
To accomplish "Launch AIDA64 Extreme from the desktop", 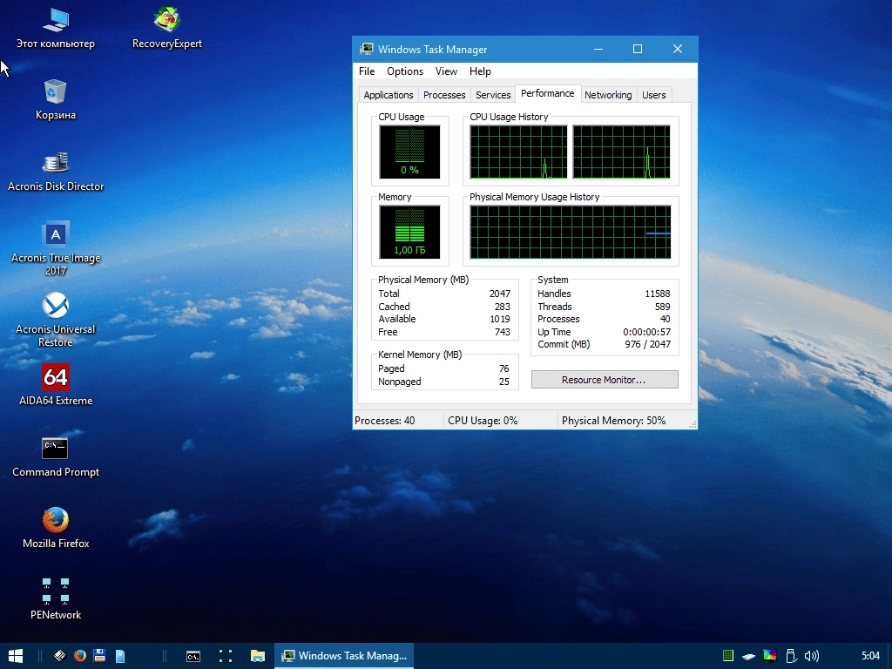I will pos(56,385).
